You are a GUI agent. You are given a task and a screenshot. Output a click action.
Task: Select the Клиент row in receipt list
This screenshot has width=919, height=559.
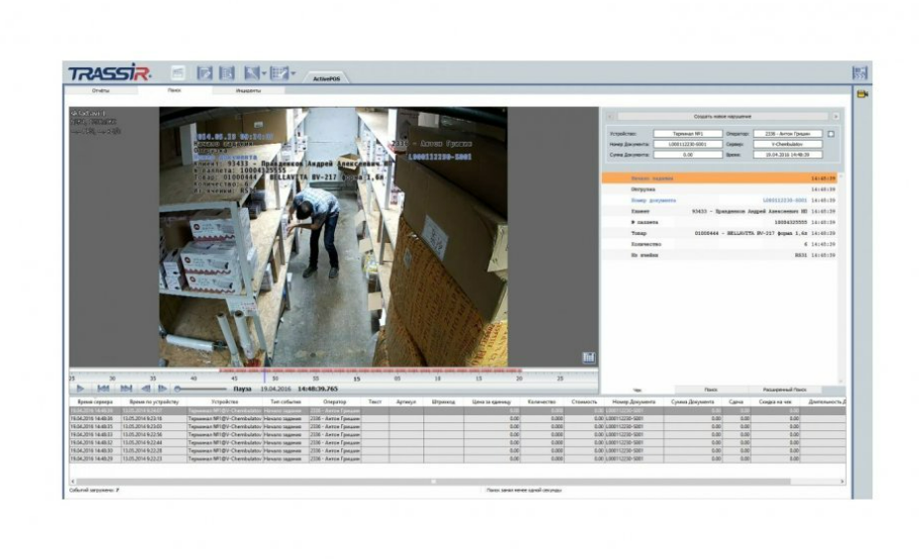click(720, 211)
